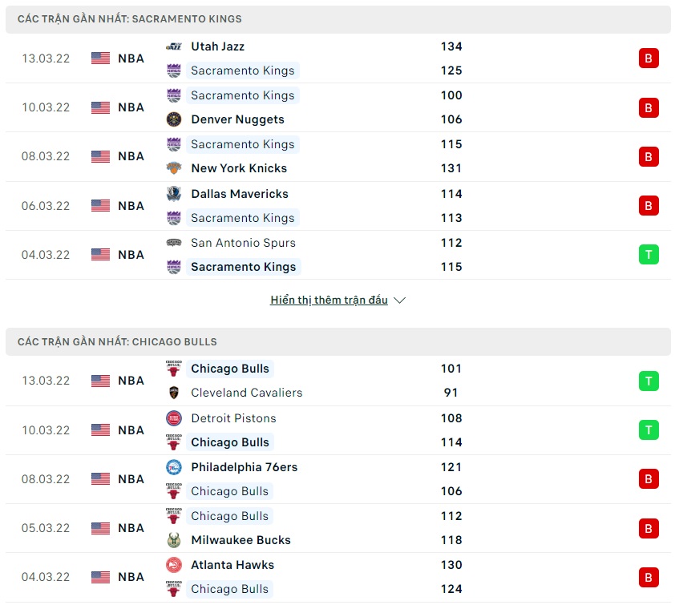Click the Cleveland Cavaliers team logo
This screenshot has width=679, height=609.
(x=173, y=393)
